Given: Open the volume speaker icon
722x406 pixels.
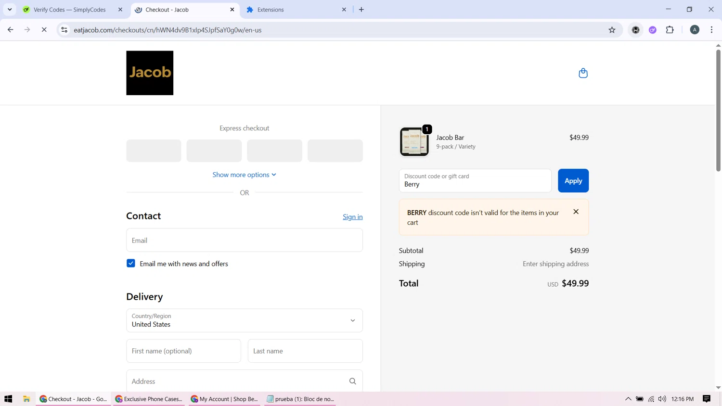Looking at the screenshot, I should [662, 399].
